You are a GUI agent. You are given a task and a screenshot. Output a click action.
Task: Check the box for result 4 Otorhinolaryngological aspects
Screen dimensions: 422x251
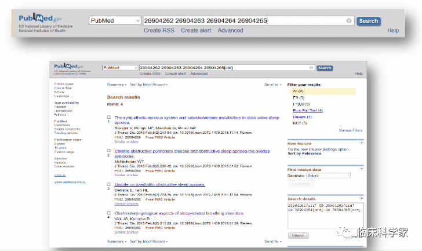[x=109, y=213]
